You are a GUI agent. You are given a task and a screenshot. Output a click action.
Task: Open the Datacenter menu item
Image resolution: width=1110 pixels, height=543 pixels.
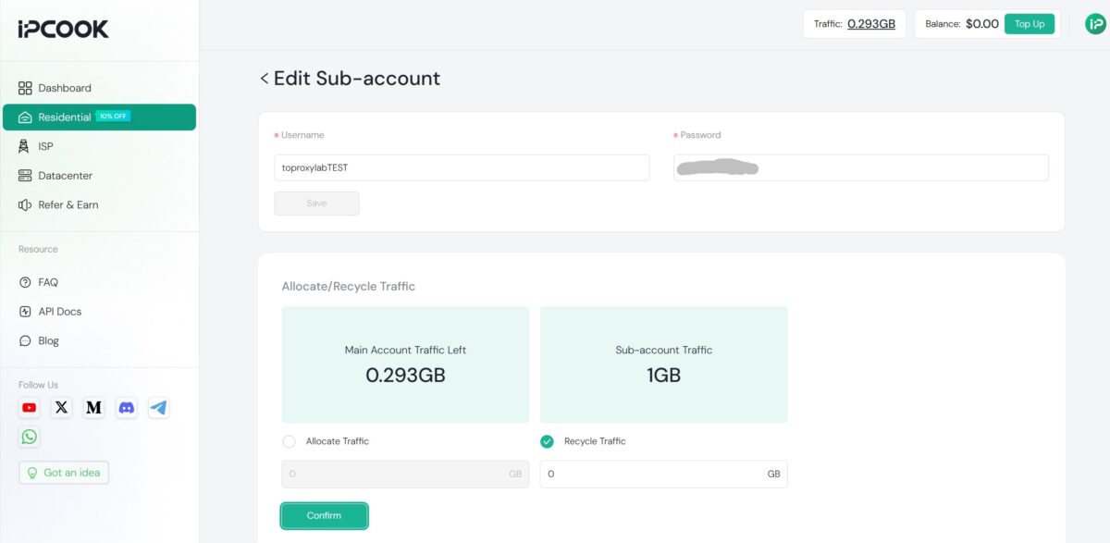(x=99, y=176)
